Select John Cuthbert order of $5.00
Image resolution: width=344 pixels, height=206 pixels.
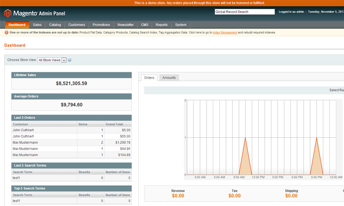click(x=72, y=130)
